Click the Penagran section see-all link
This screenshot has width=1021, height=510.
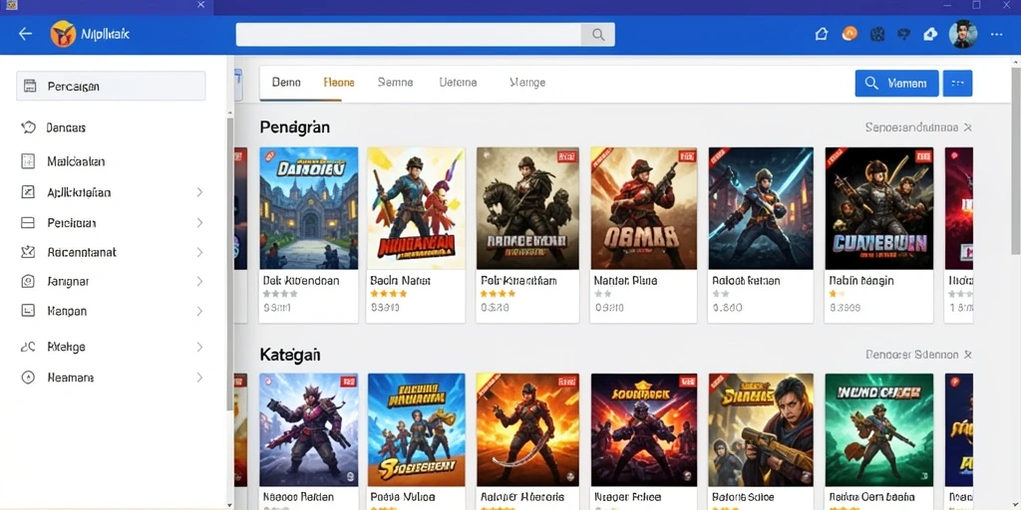(911, 127)
